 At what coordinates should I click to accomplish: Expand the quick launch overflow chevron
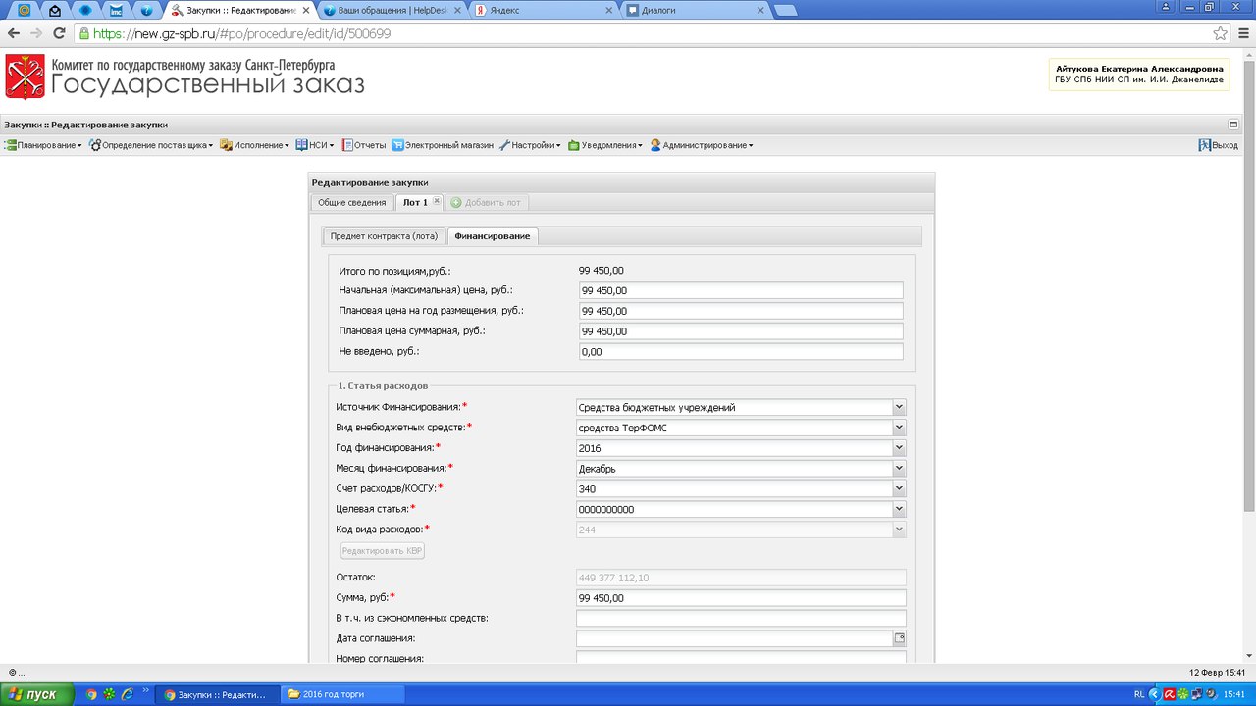click(147, 691)
